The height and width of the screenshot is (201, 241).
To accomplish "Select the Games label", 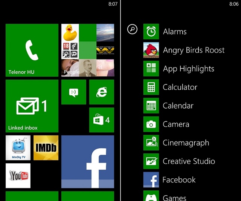I will [x=174, y=198].
